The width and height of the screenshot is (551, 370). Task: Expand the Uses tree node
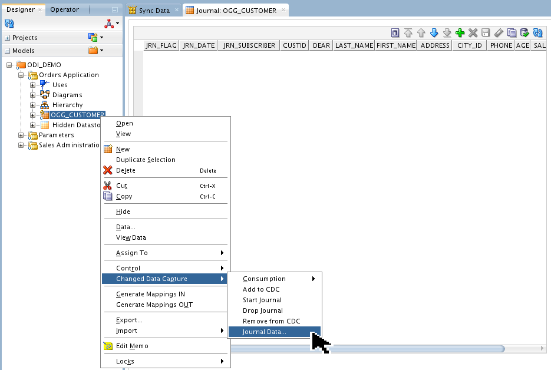[x=32, y=85]
